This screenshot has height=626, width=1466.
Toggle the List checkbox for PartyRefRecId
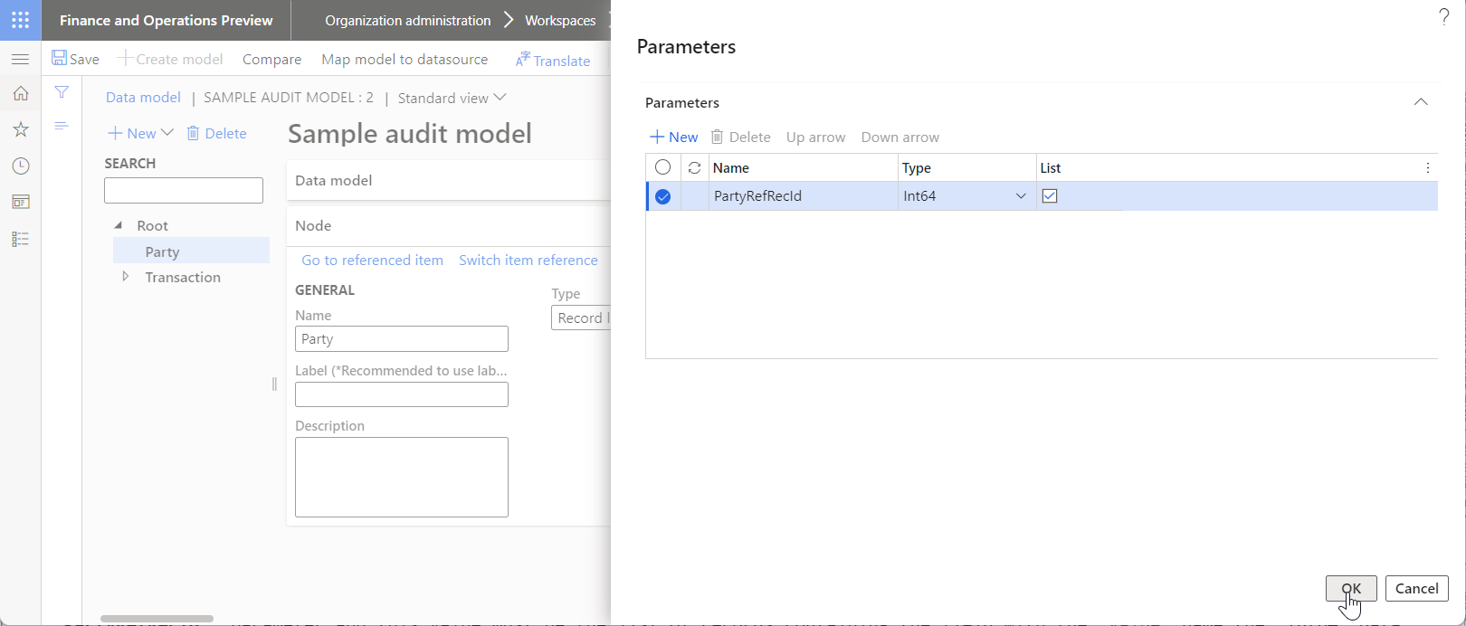[x=1050, y=195]
